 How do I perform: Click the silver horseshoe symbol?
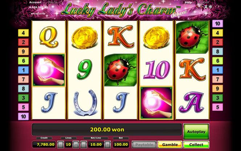85,103
